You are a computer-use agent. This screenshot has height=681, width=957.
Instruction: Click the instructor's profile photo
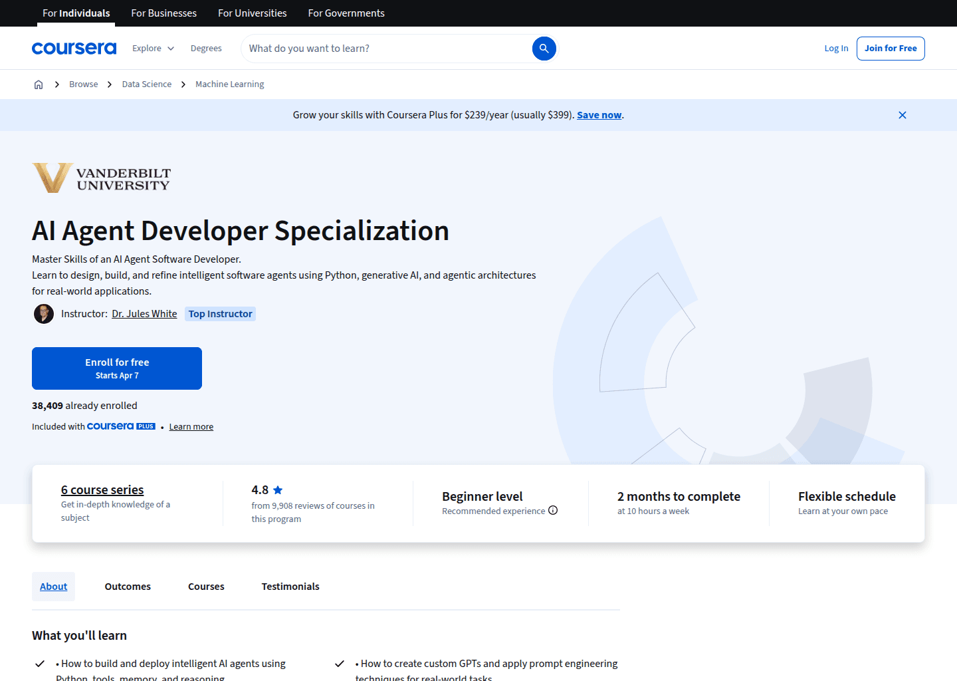coord(43,313)
